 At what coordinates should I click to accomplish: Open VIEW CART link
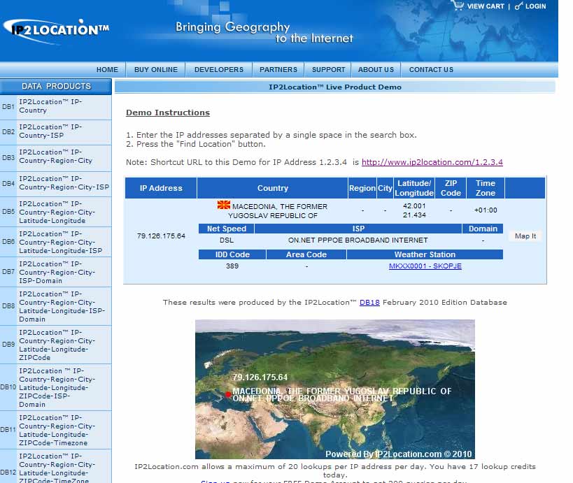(x=486, y=6)
